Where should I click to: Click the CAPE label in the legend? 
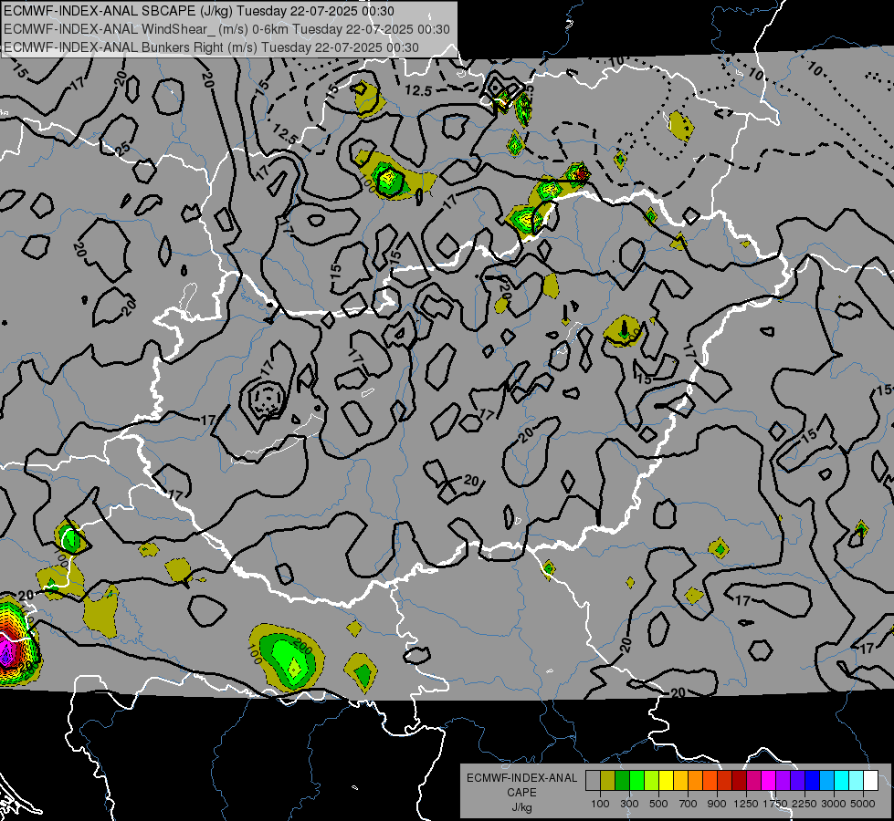(x=521, y=792)
